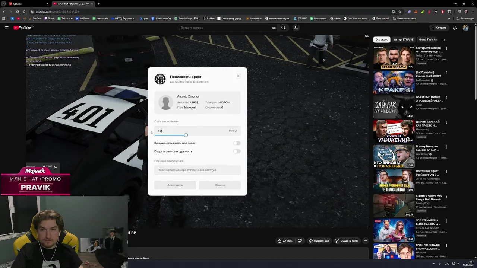Dislike the video with thumbs down
Screen dimensions: 477x268
click(x=300, y=241)
